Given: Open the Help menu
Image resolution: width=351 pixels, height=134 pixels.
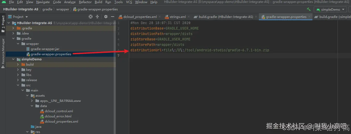Looking at the screenshot, I should tap(154, 2).
